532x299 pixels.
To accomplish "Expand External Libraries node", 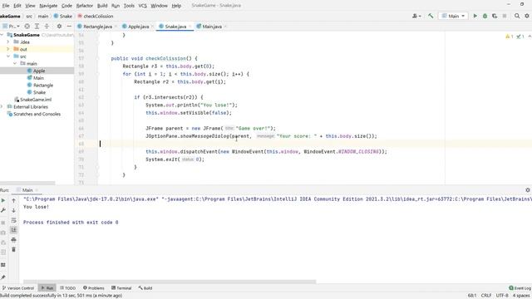I will (2, 107).
